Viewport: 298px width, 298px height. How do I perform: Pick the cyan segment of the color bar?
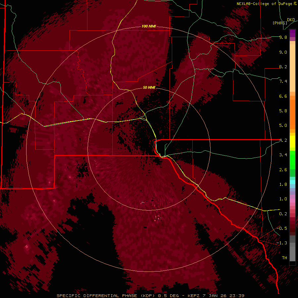coord(292,182)
